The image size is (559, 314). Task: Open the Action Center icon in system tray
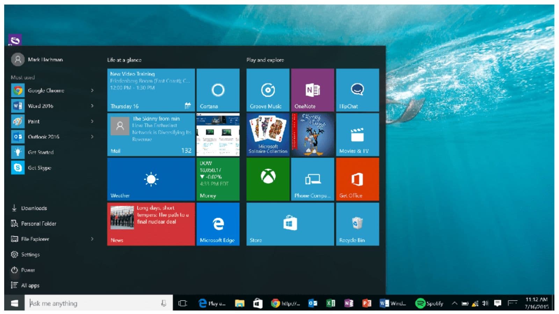[498, 303]
